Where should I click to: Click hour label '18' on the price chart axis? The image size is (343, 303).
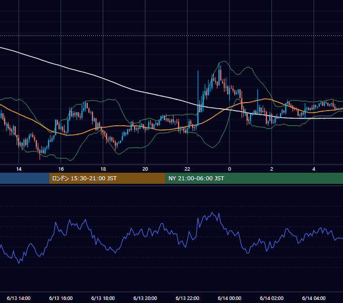tap(103, 169)
